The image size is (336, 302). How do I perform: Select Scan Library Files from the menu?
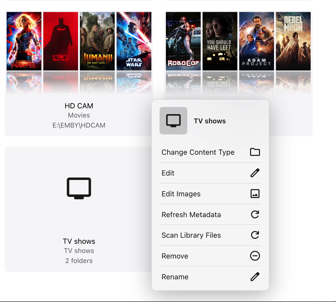pyautogui.click(x=191, y=235)
